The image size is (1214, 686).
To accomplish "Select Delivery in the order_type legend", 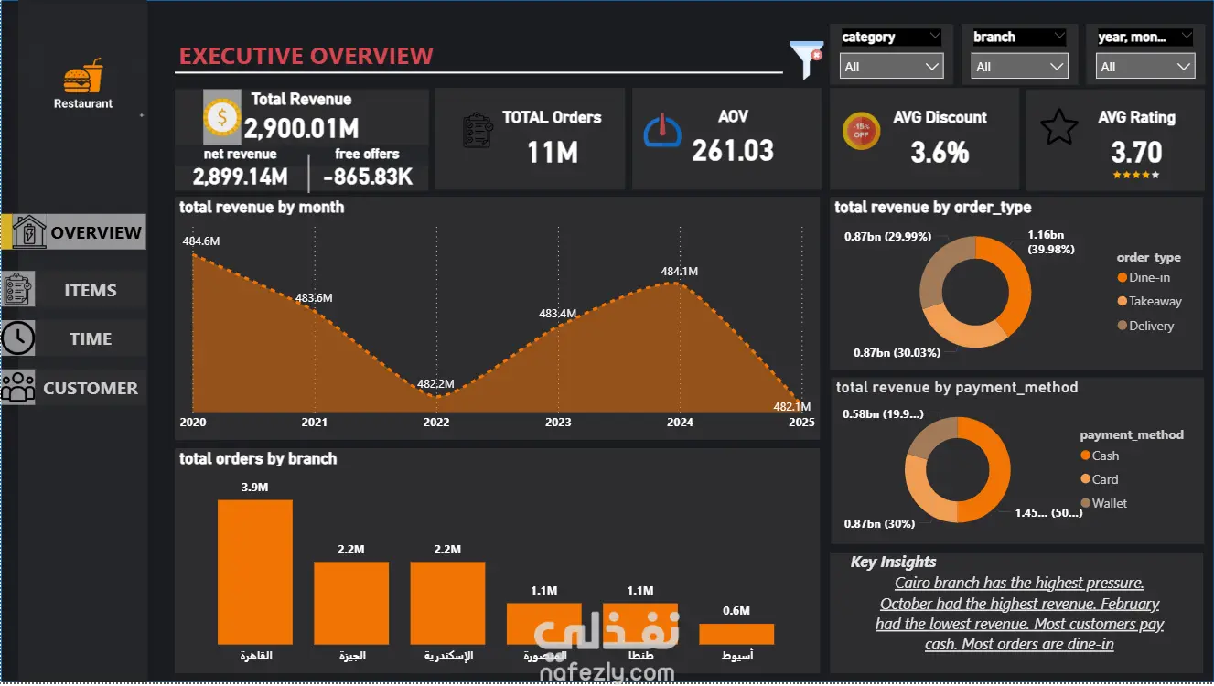I will tap(1145, 326).
